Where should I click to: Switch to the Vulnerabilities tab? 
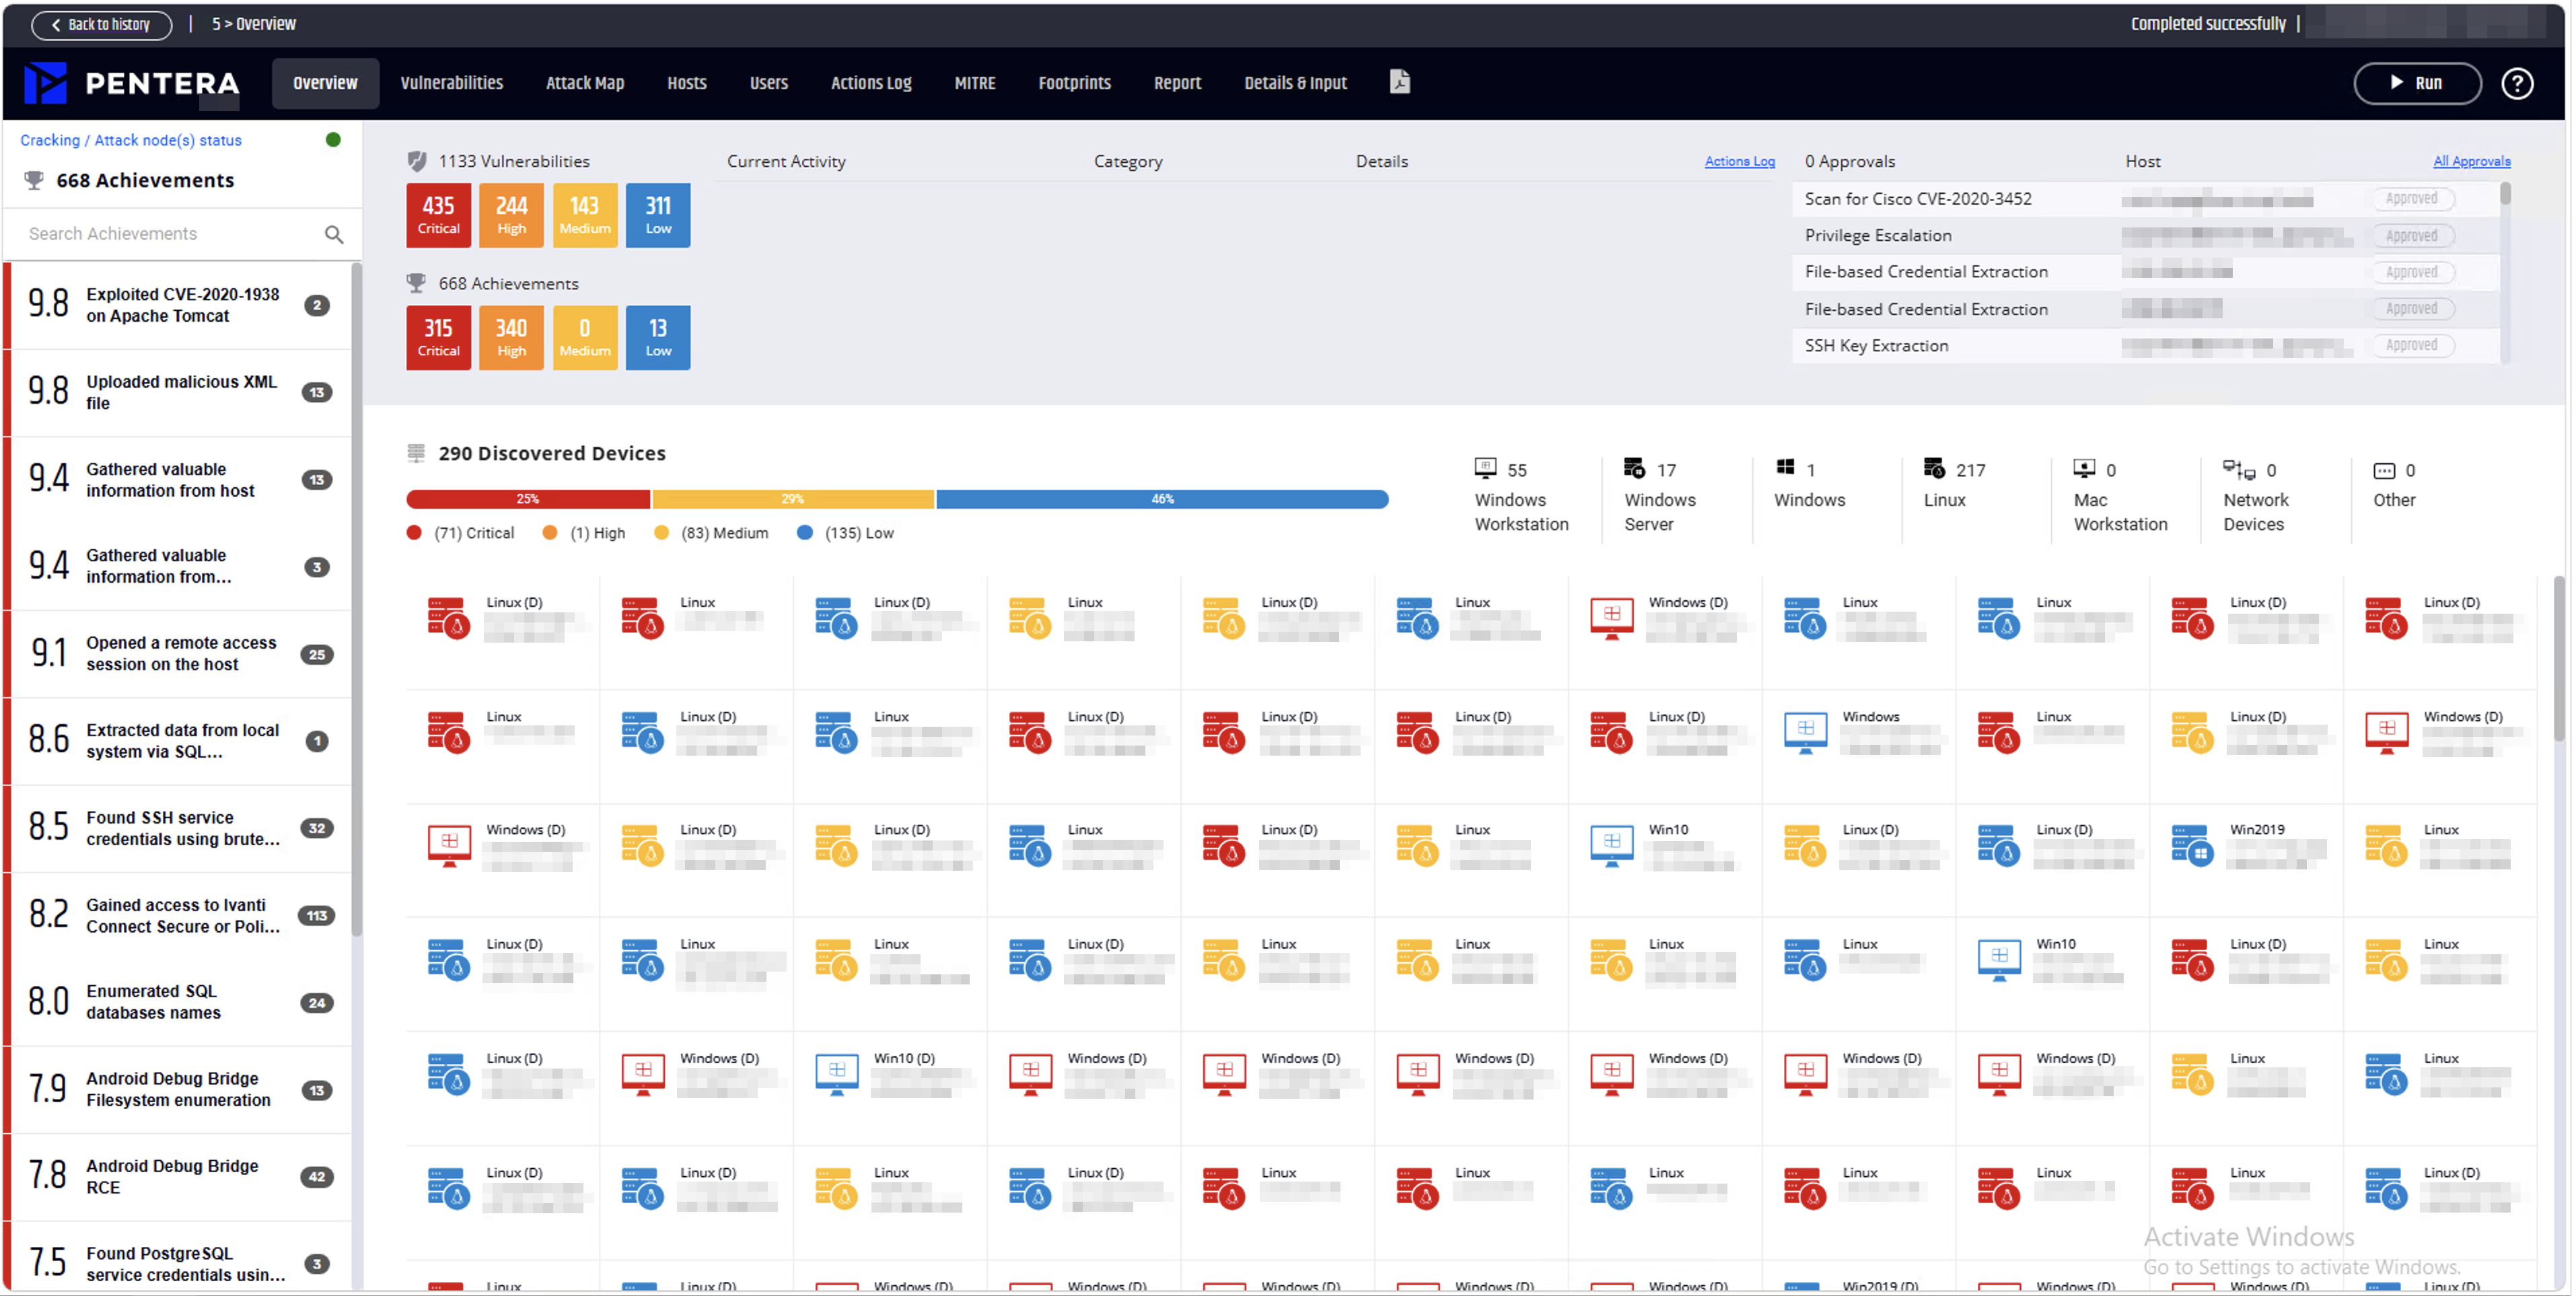(x=452, y=83)
